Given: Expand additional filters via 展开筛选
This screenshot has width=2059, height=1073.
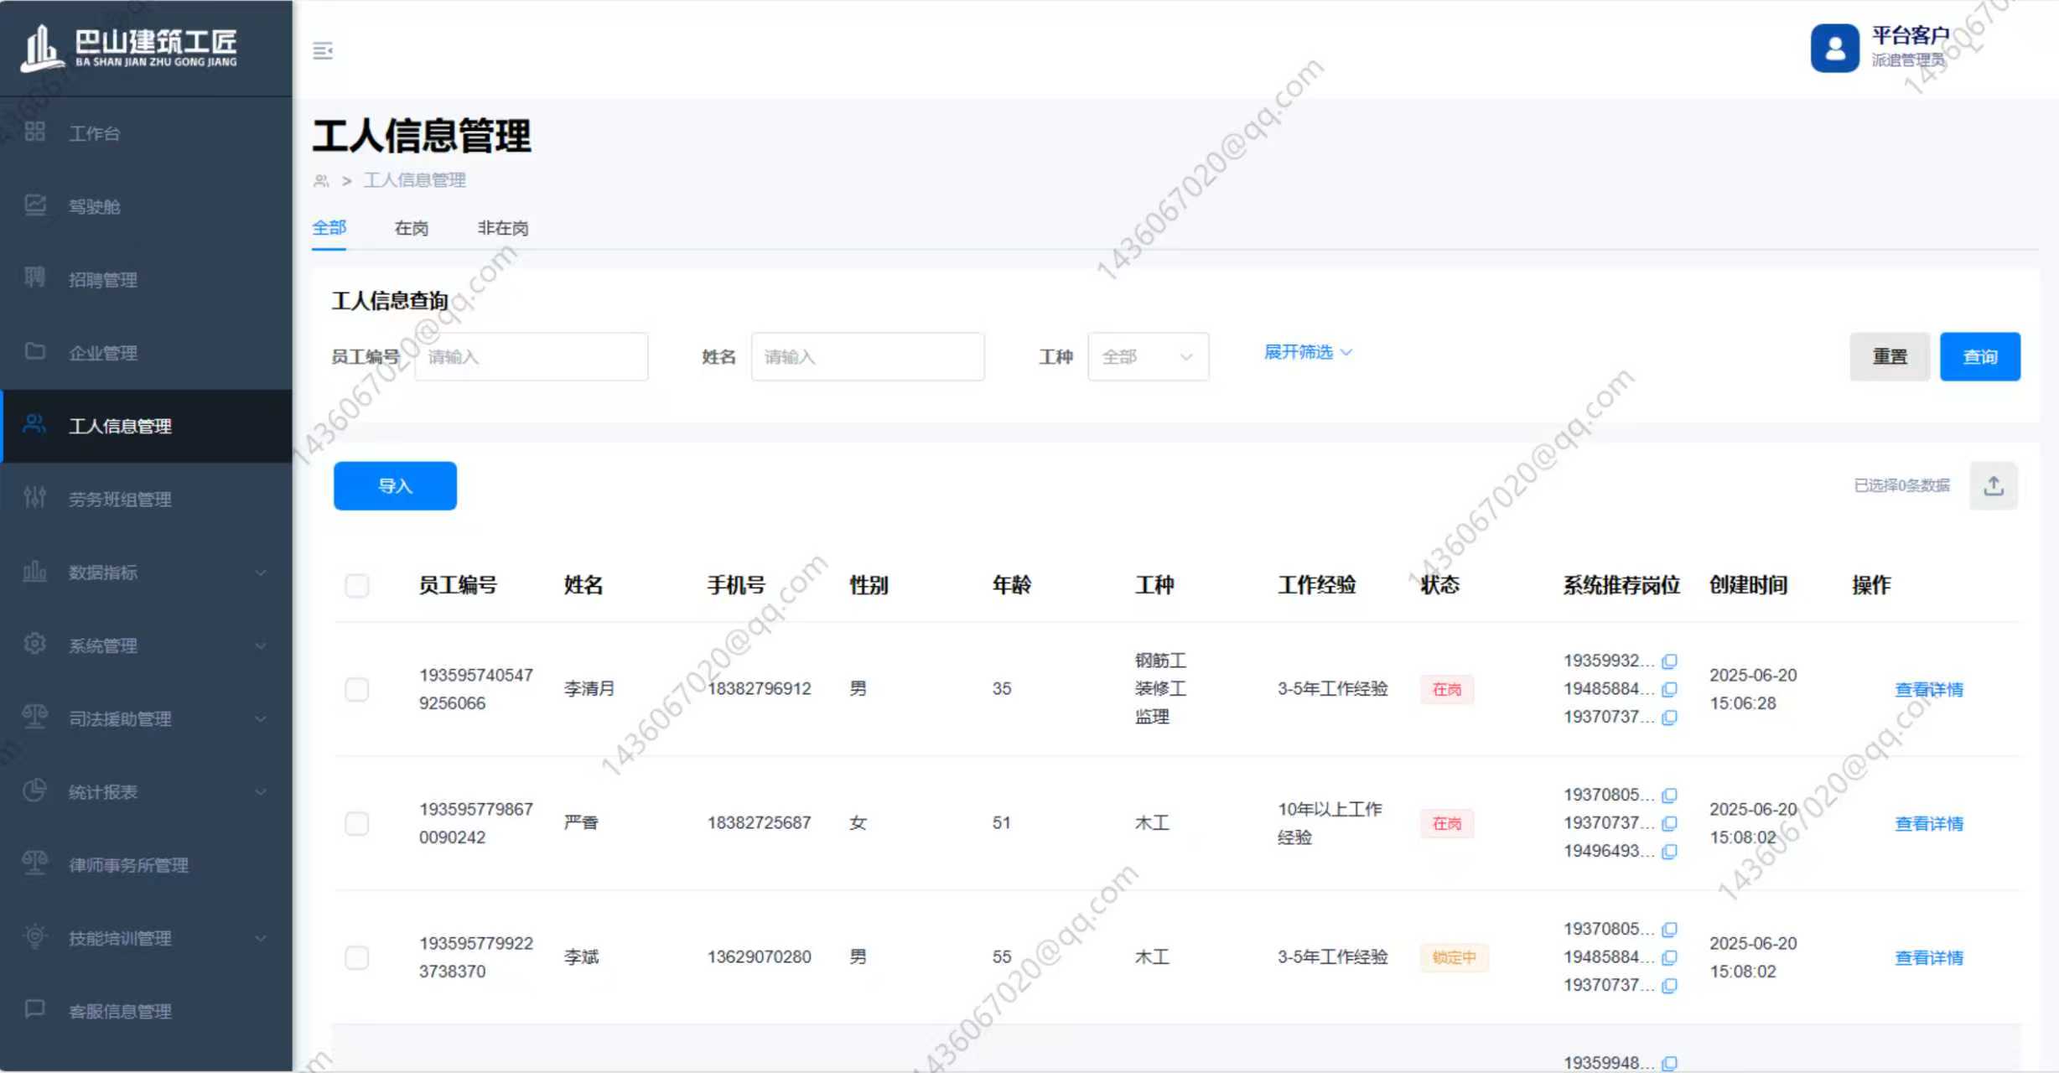Looking at the screenshot, I should tap(1307, 352).
